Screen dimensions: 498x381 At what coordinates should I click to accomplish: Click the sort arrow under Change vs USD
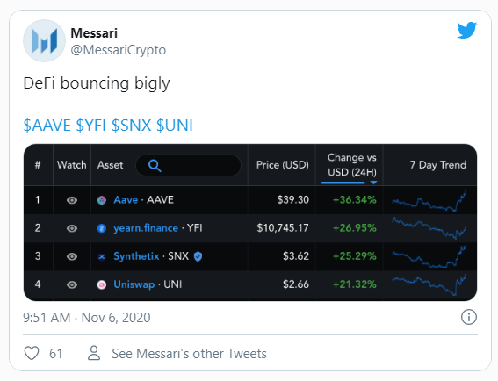(373, 183)
